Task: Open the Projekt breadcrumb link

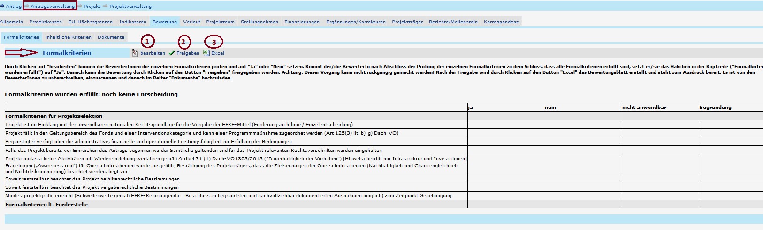Action: click(x=92, y=7)
